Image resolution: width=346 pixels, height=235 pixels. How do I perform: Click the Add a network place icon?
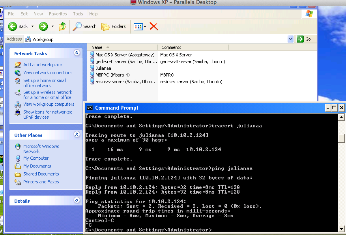point(18,65)
